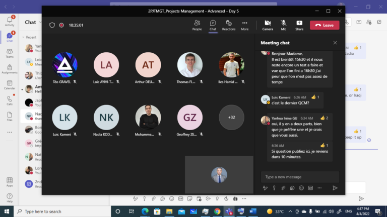This screenshot has height=217, width=387.
Task: Open Windows notification center
Action: click(378, 211)
